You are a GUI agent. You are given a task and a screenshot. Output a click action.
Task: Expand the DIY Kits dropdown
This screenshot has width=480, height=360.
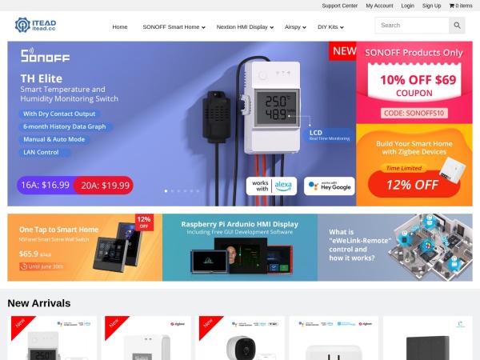coord(330,27)
